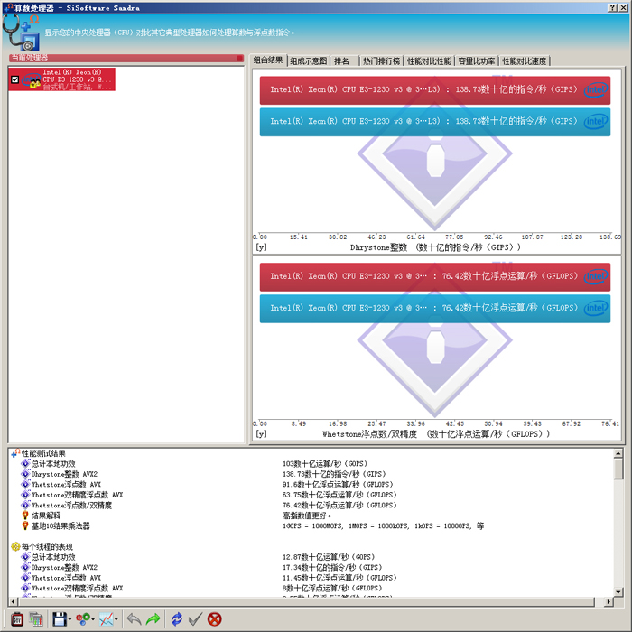Screen dimensions: 632x632
Task: Open the 热门排行榜 tab
Action: pyautogui.click(x=381, y=60)
